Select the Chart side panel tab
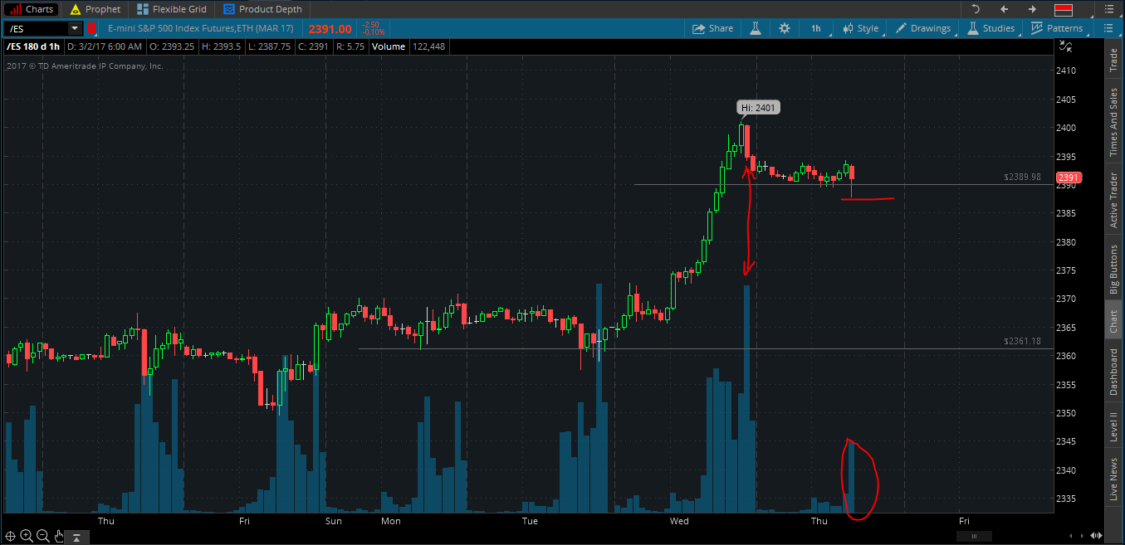The image size is (1125, 545). point(1113,322)
